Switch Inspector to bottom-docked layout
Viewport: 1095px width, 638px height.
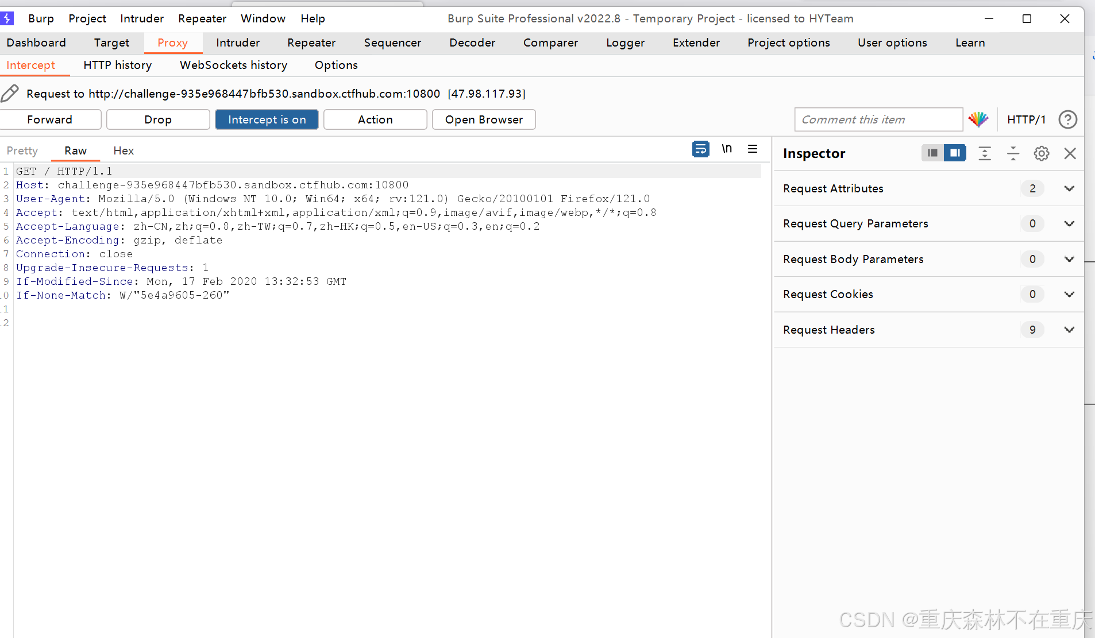tap(932, 153)
